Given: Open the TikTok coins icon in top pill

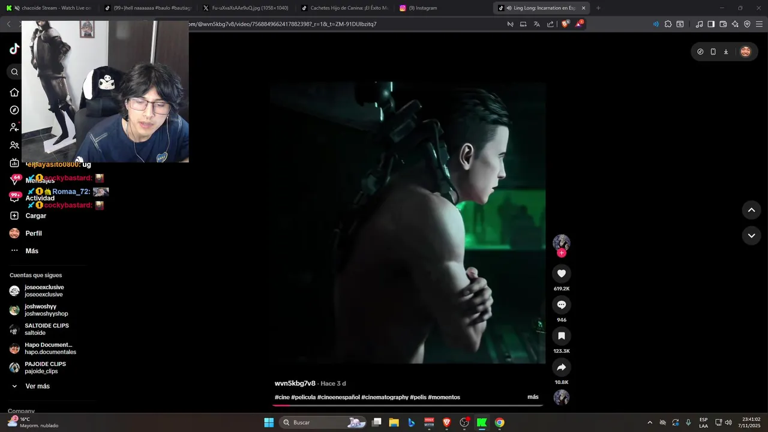Looking at the screenshot, I should pyautogui.click(x=700, y=52).
